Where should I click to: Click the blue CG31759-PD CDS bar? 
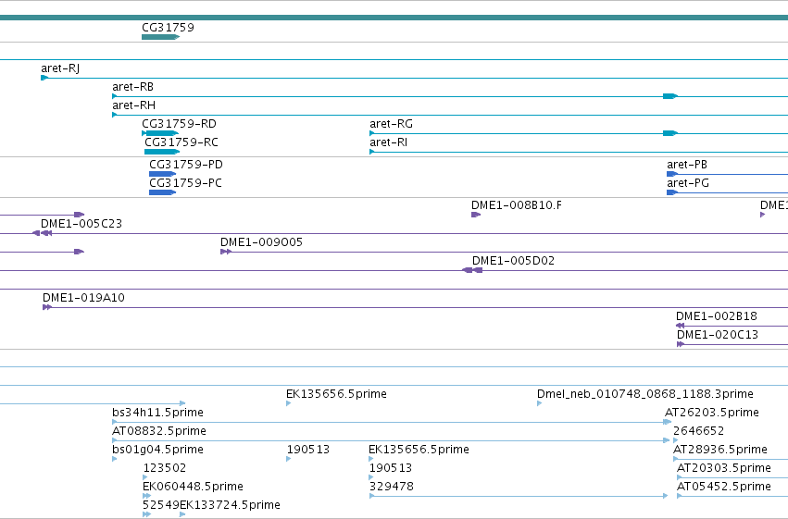click(x=162, y=174)
